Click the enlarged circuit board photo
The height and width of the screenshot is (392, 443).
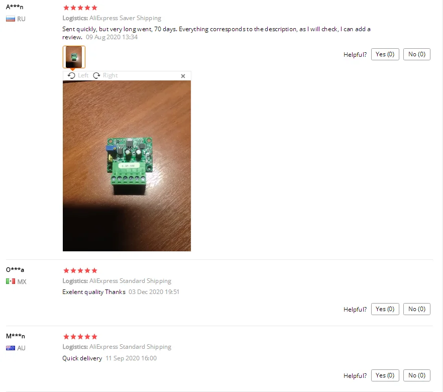click(x=127, y=166)
